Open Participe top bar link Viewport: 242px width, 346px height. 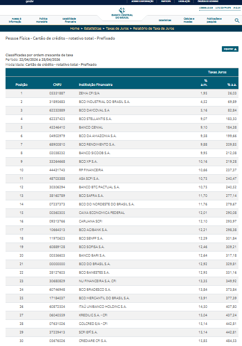click(x=166, y=2)
